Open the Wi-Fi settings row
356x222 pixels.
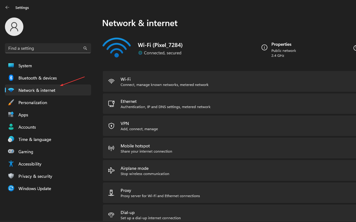[228, 81]
